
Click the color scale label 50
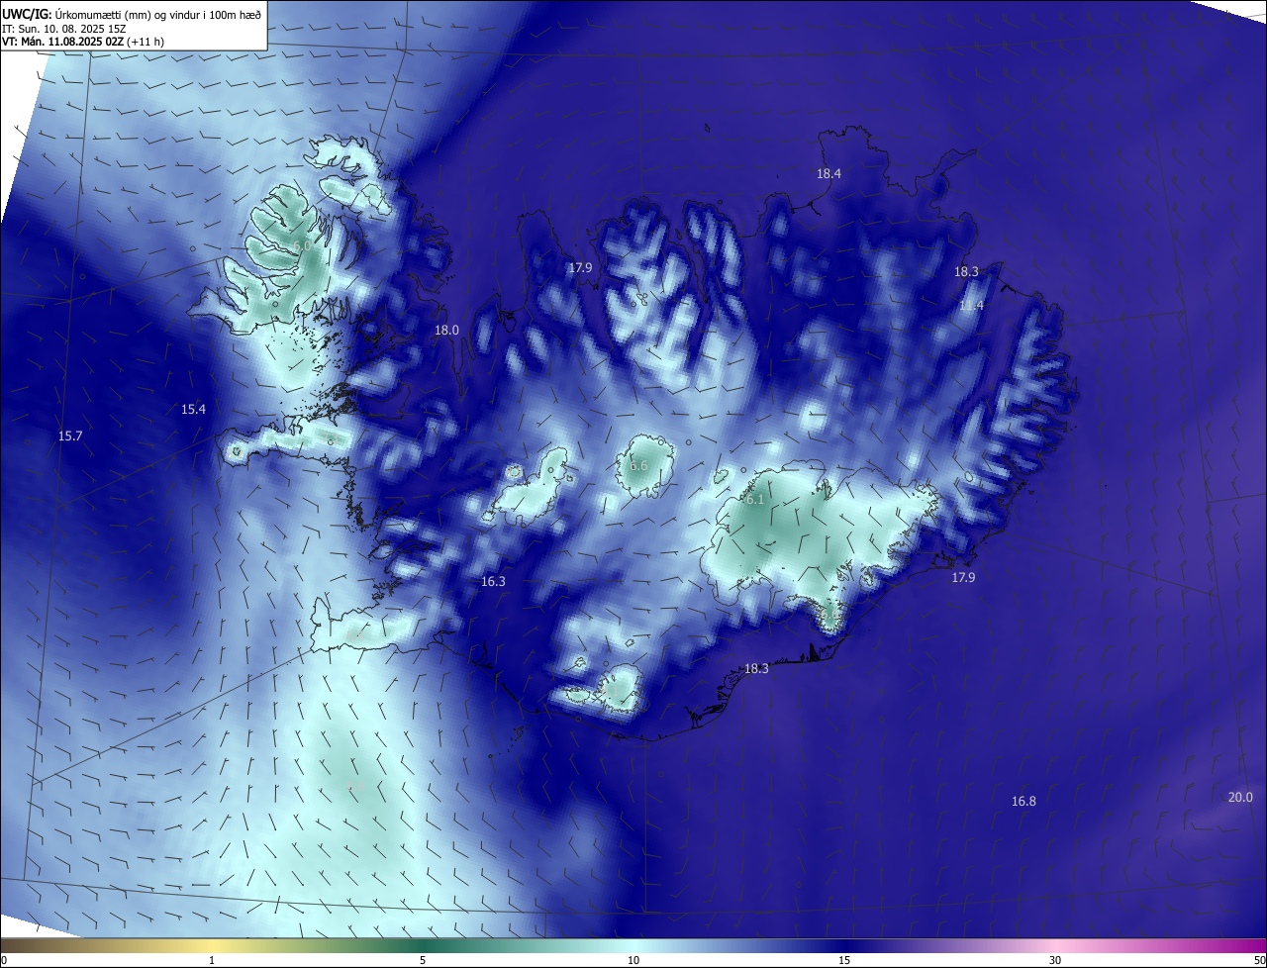(1259, 960)
